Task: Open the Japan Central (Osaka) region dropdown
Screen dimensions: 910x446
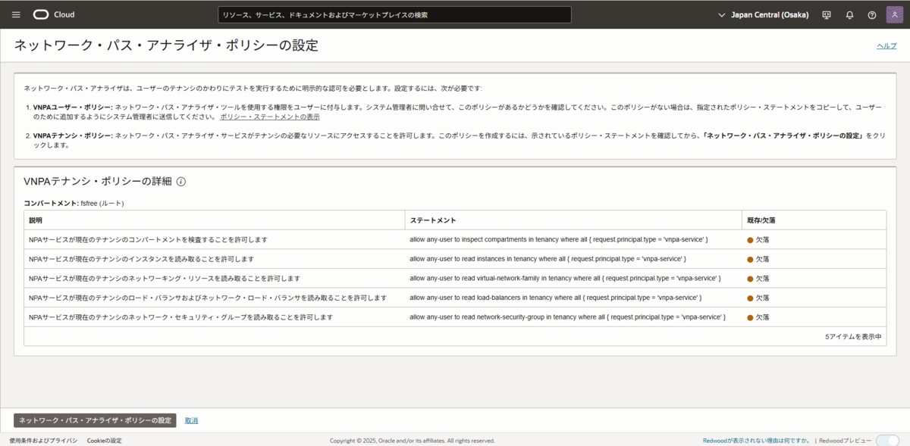Action: (763, 14)
